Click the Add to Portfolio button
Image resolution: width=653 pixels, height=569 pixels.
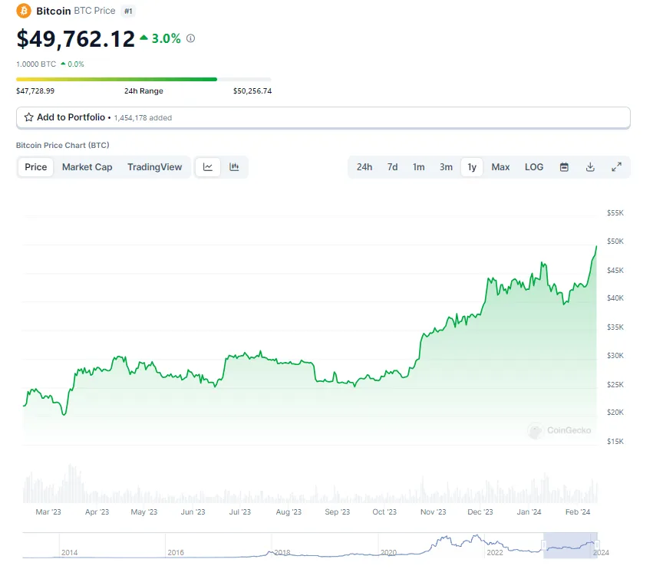click(x=323, y=118)
